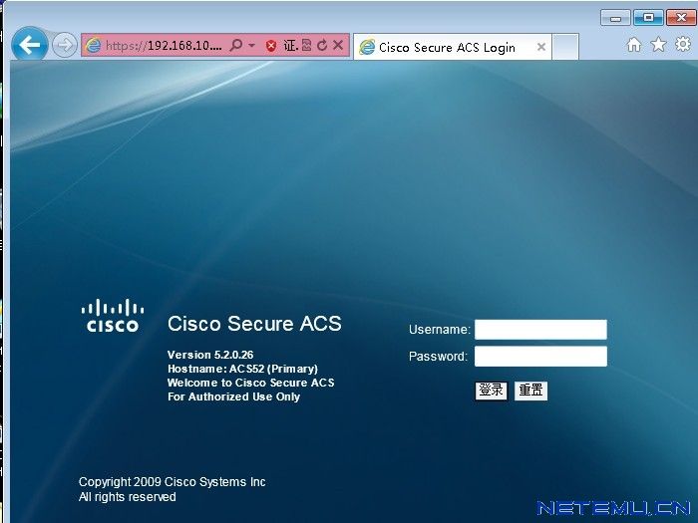Image resolution: width=698 pixels, height=523 pixels.
Task: Refresh the page with the reload icon
Action: [x=322, y=45]
